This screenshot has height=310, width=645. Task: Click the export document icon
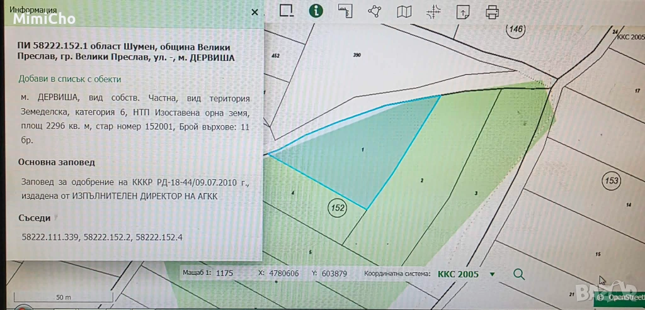click(463, 11)
